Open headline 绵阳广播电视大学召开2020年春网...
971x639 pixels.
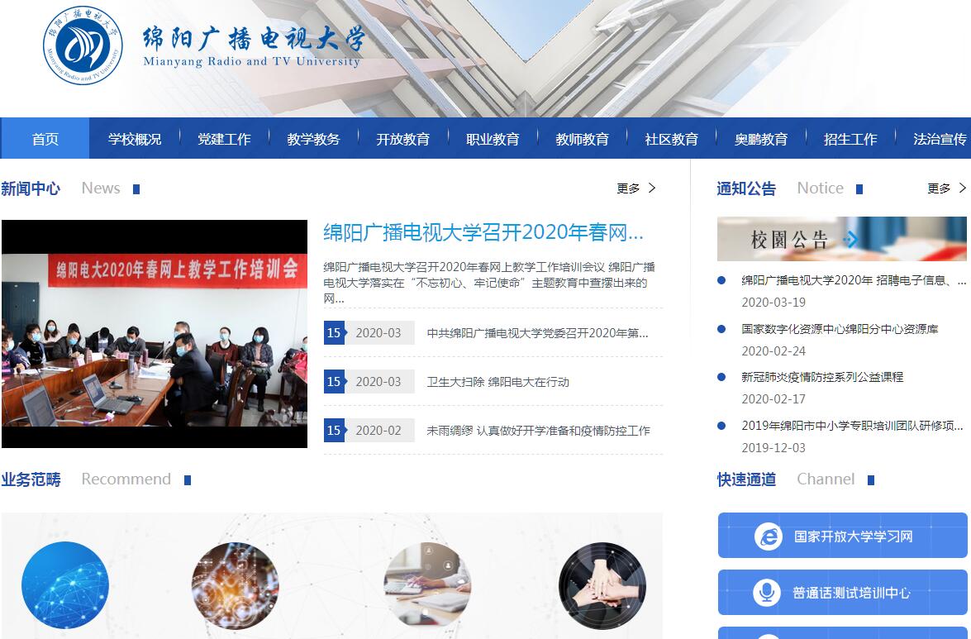[x=483, y=232]
